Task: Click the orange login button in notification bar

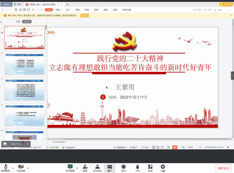Action: 84,16
